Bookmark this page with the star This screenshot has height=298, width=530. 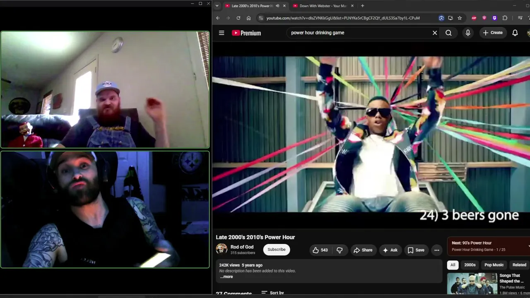point(460,18)
